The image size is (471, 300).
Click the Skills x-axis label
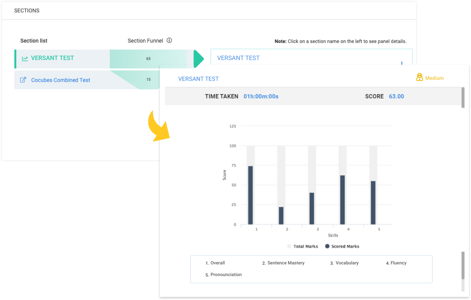pos(333,235)
